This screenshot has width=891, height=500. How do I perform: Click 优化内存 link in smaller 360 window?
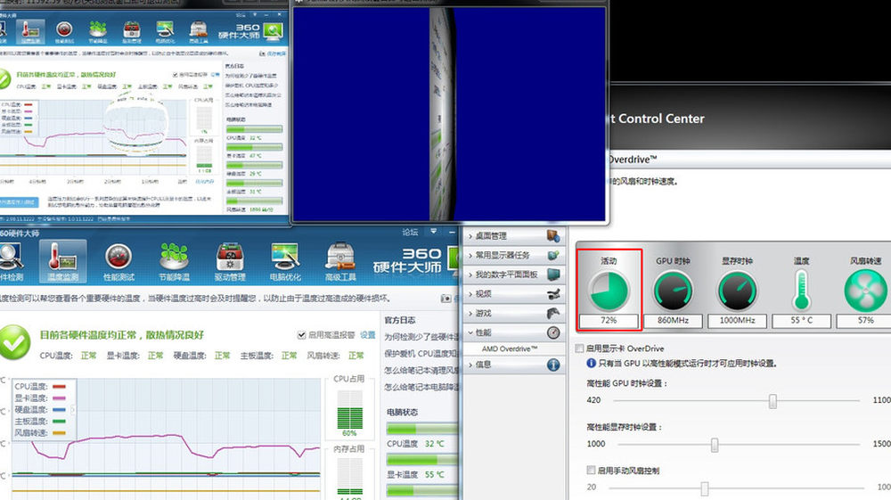205,181
